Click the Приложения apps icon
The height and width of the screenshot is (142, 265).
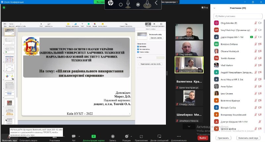tap(141, 136)
